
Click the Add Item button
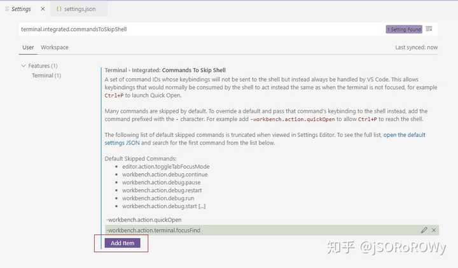point(122,243)
